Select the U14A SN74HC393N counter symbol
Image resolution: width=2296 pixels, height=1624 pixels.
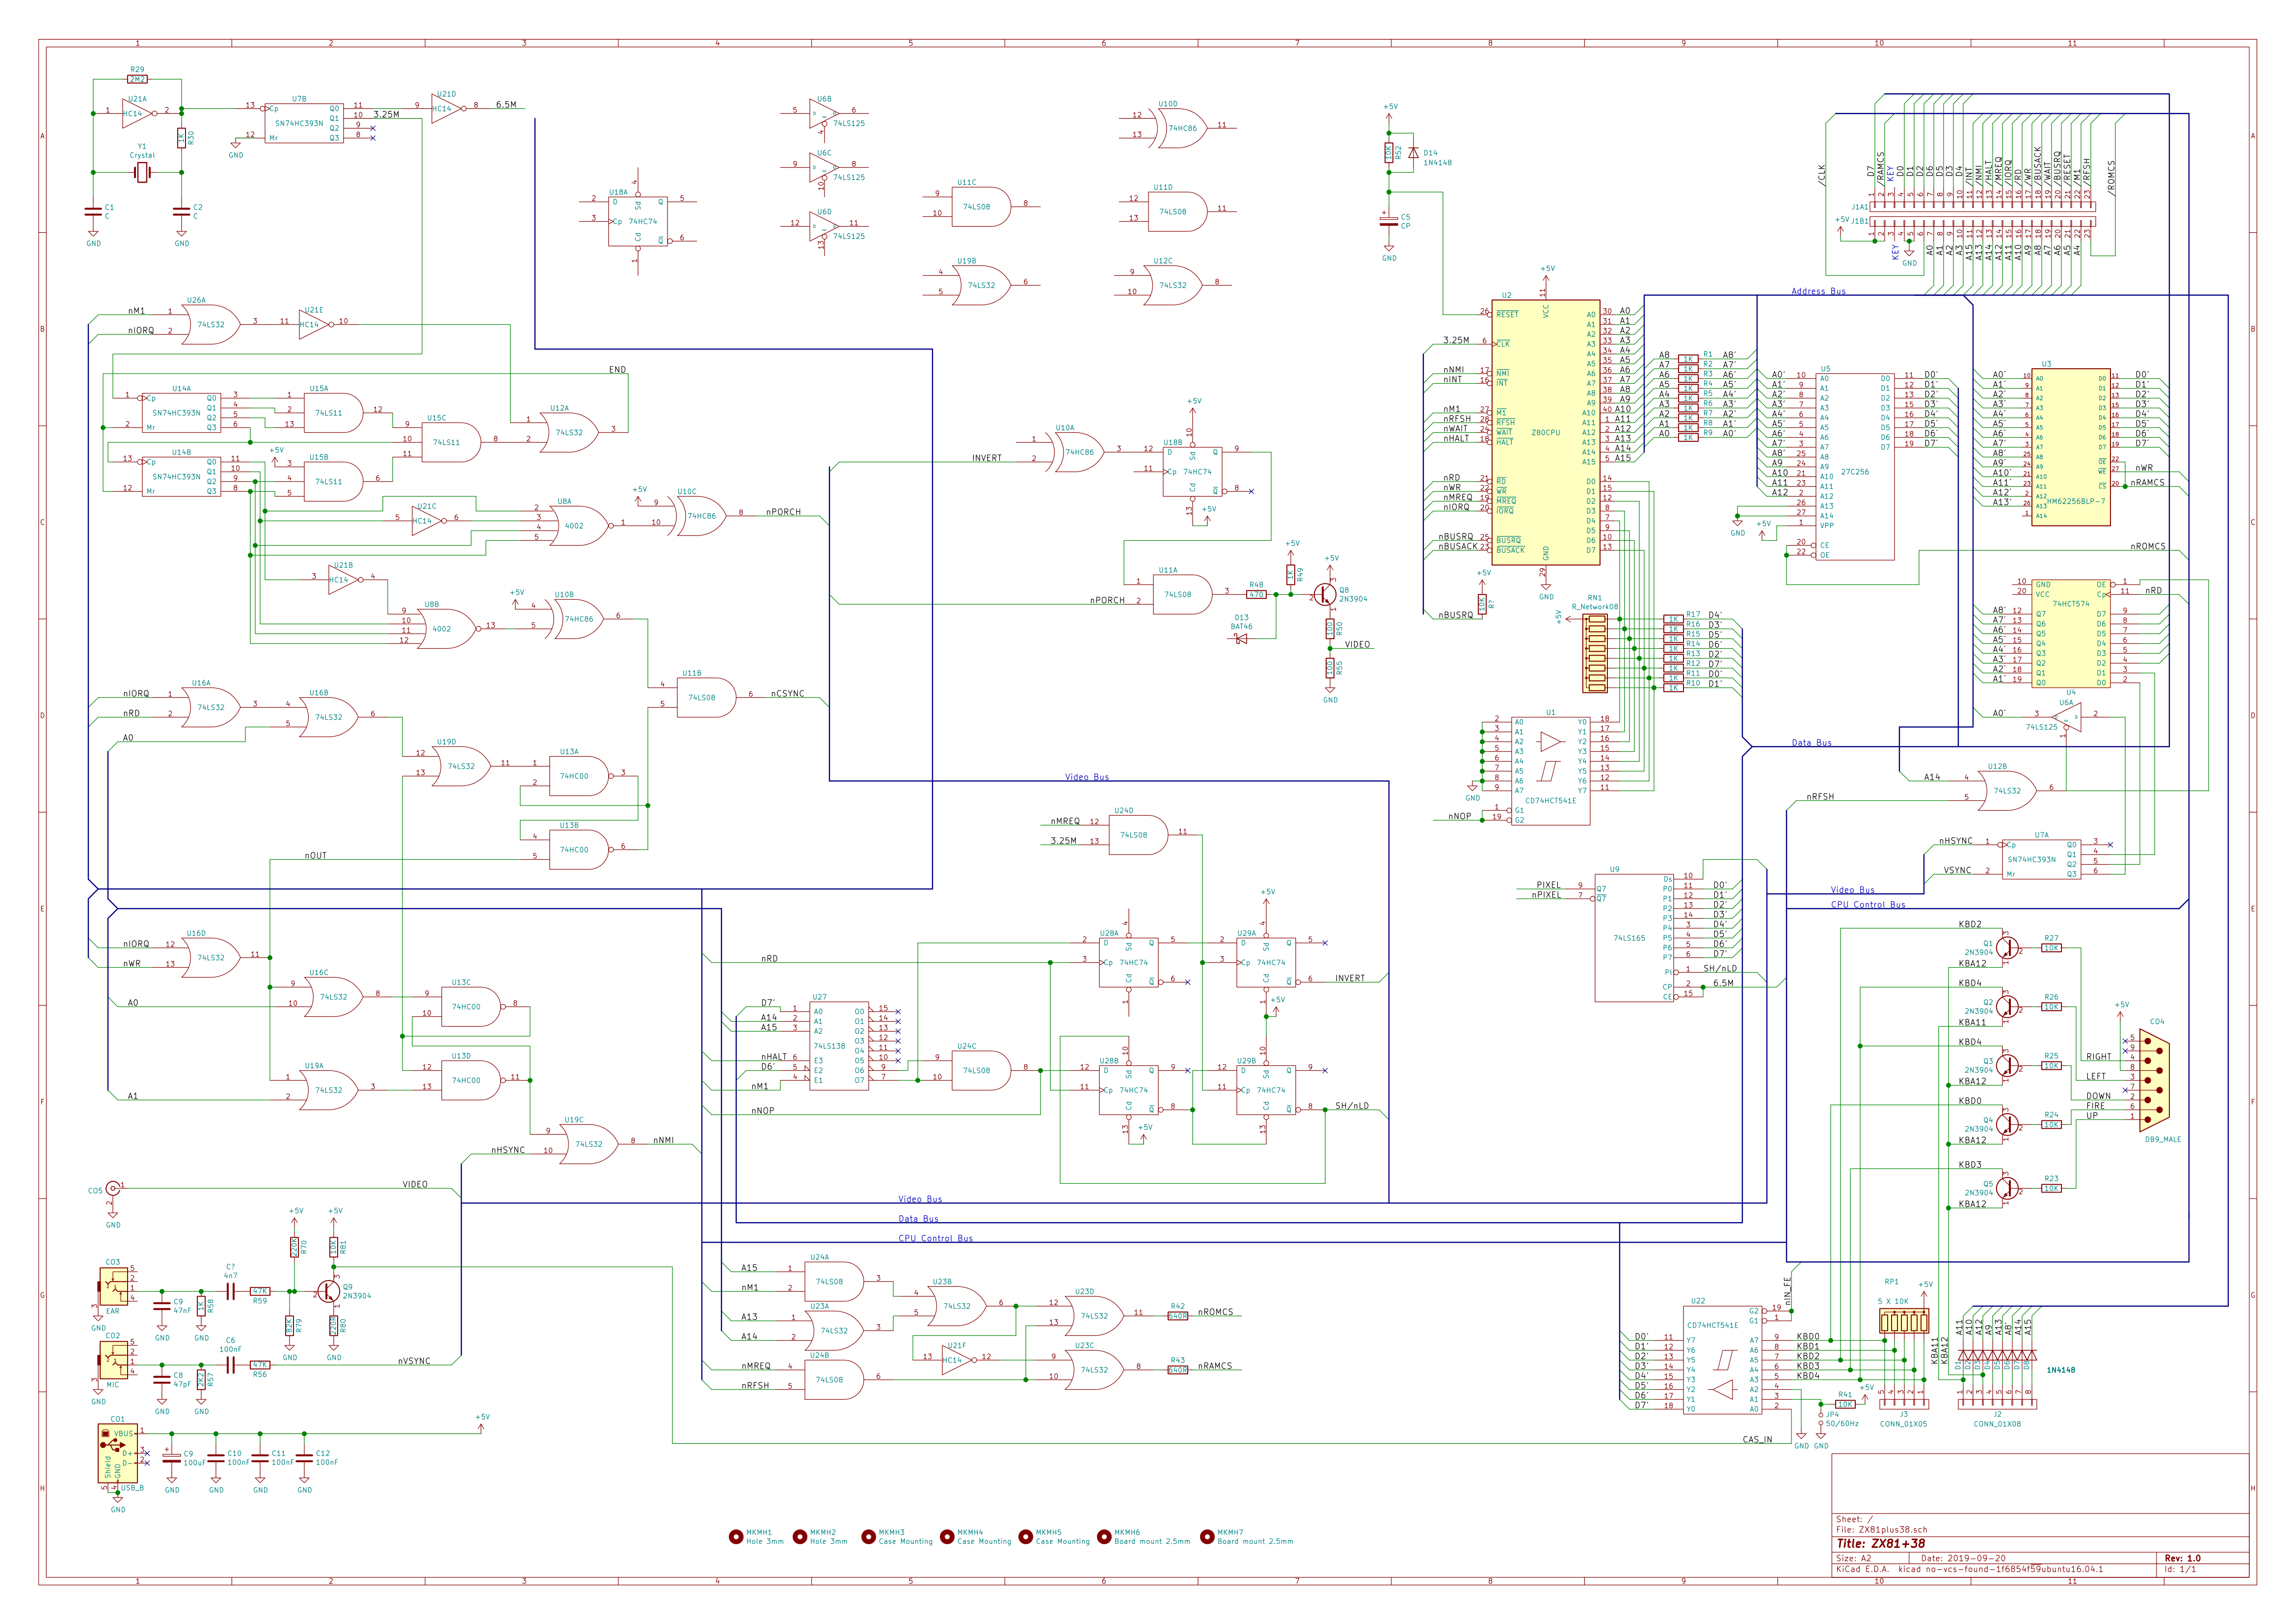coord(181,413)
